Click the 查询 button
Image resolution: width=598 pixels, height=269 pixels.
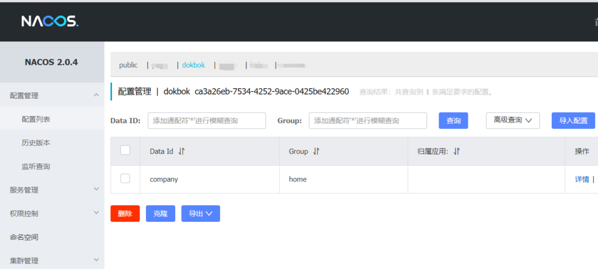[x=453, y=120]
